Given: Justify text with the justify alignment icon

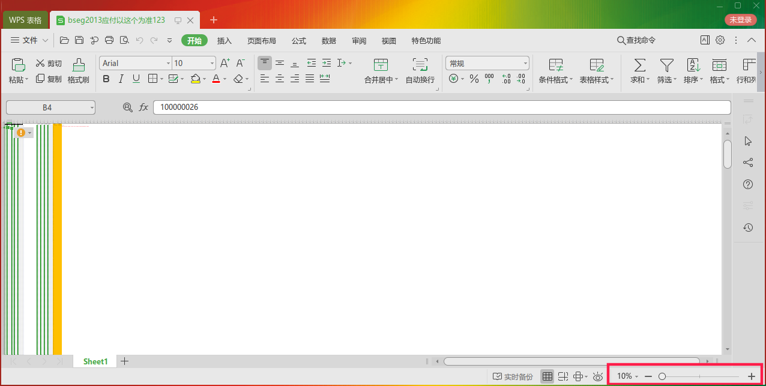Looking at the screenshot, I should point(310,79).
